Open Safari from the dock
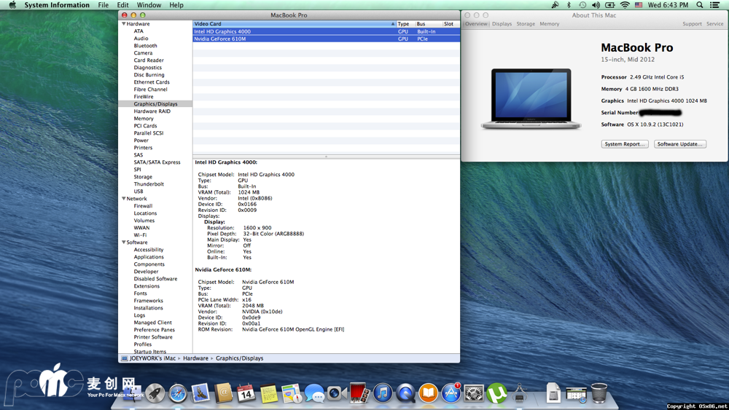The width and height of the screenshot is (729, 410). (x=178, y=394)
